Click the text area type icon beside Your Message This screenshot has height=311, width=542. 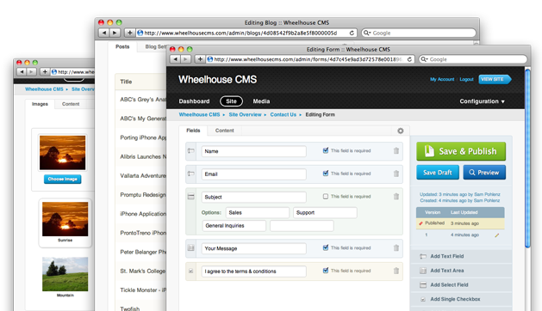point(190,248)
